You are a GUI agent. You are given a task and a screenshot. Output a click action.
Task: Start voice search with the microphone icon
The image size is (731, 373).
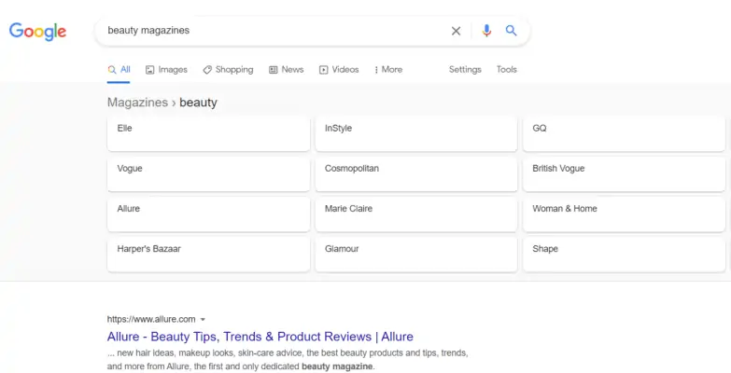tap(486, 31)
